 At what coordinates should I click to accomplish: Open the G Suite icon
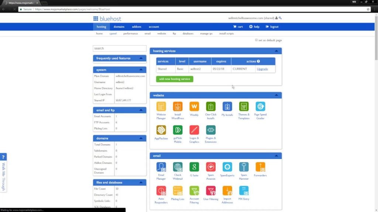click(x=194, y=167)
